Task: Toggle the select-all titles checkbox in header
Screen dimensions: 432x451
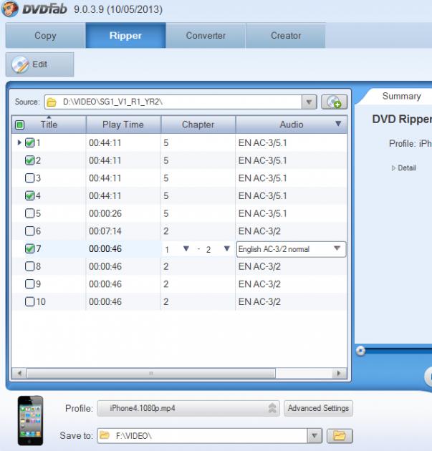Action: pos(19,125)
